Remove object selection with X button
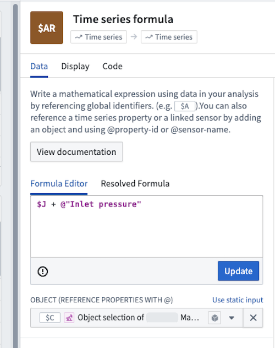The image size is (275, 348). coord(253,318)
